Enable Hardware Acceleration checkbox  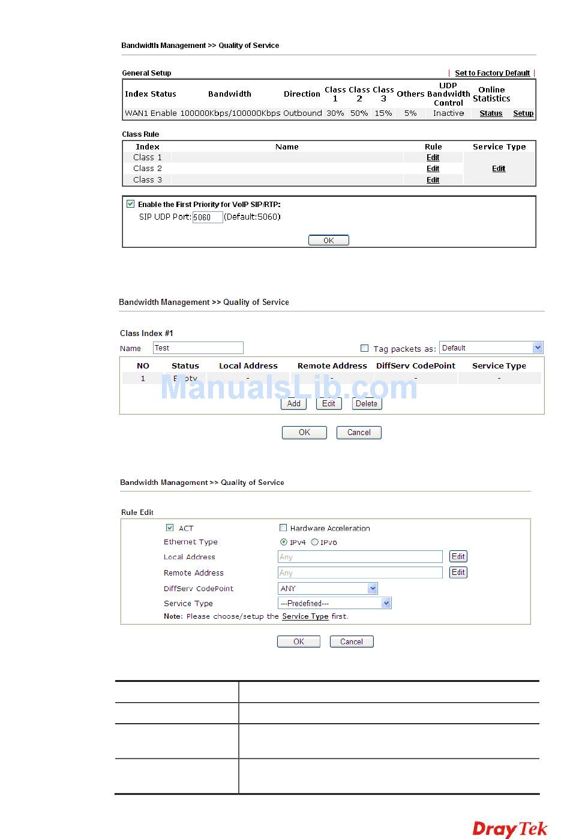(x=283, y=528)
